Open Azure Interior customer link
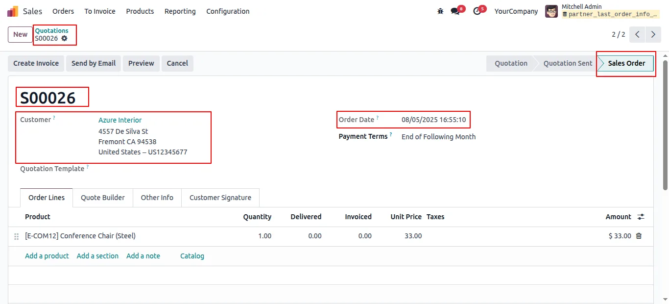The image size is (669, 304). tap(120, 120)
